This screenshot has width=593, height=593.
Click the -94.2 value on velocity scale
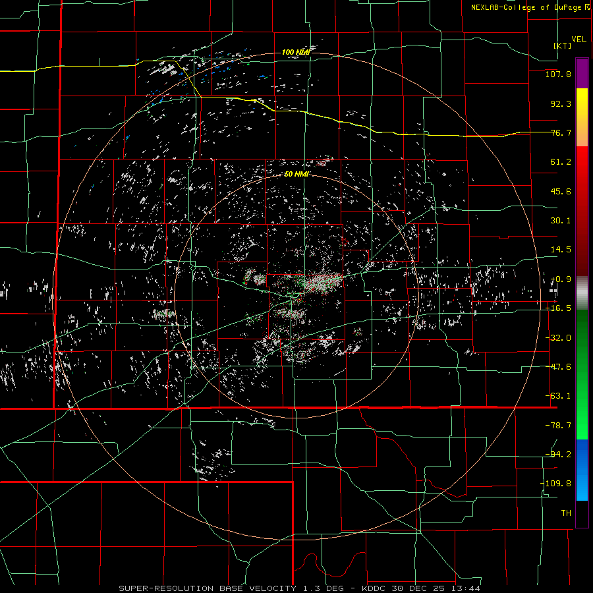(x=558, y=455)
